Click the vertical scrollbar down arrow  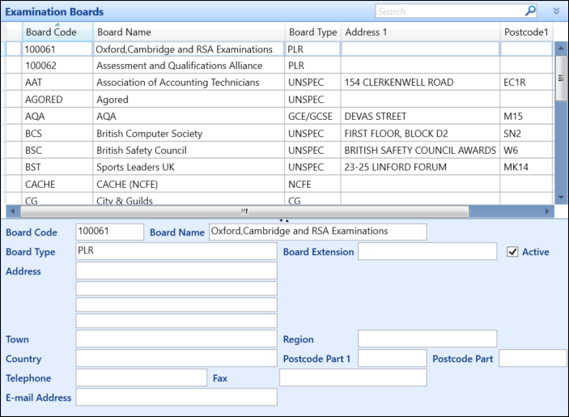(561, 198)
